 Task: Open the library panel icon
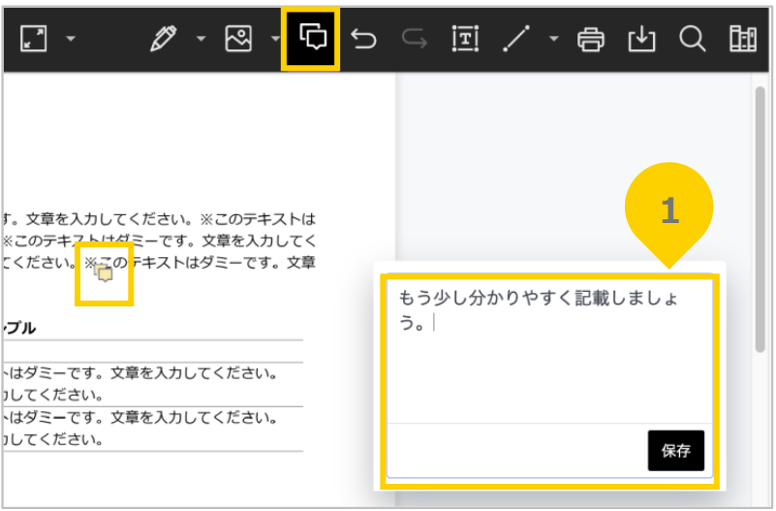(743, 39)
